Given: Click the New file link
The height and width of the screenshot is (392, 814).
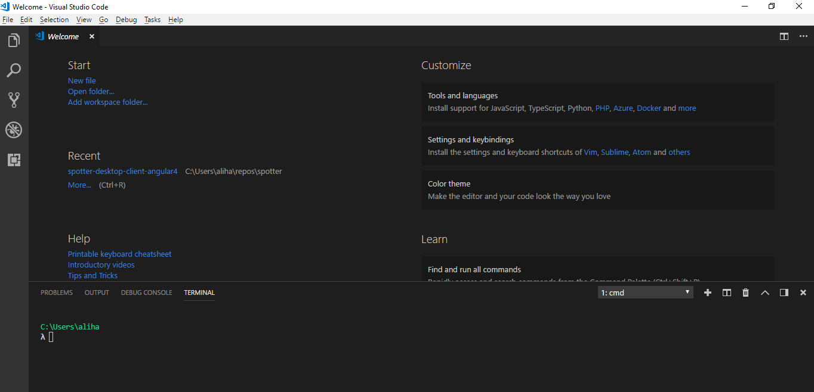Looking at the screenshot, I should coord(82,80).
